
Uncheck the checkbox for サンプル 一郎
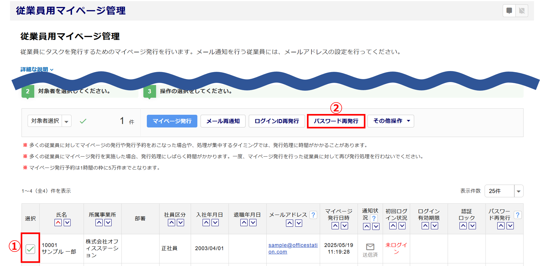coord(30,249)
